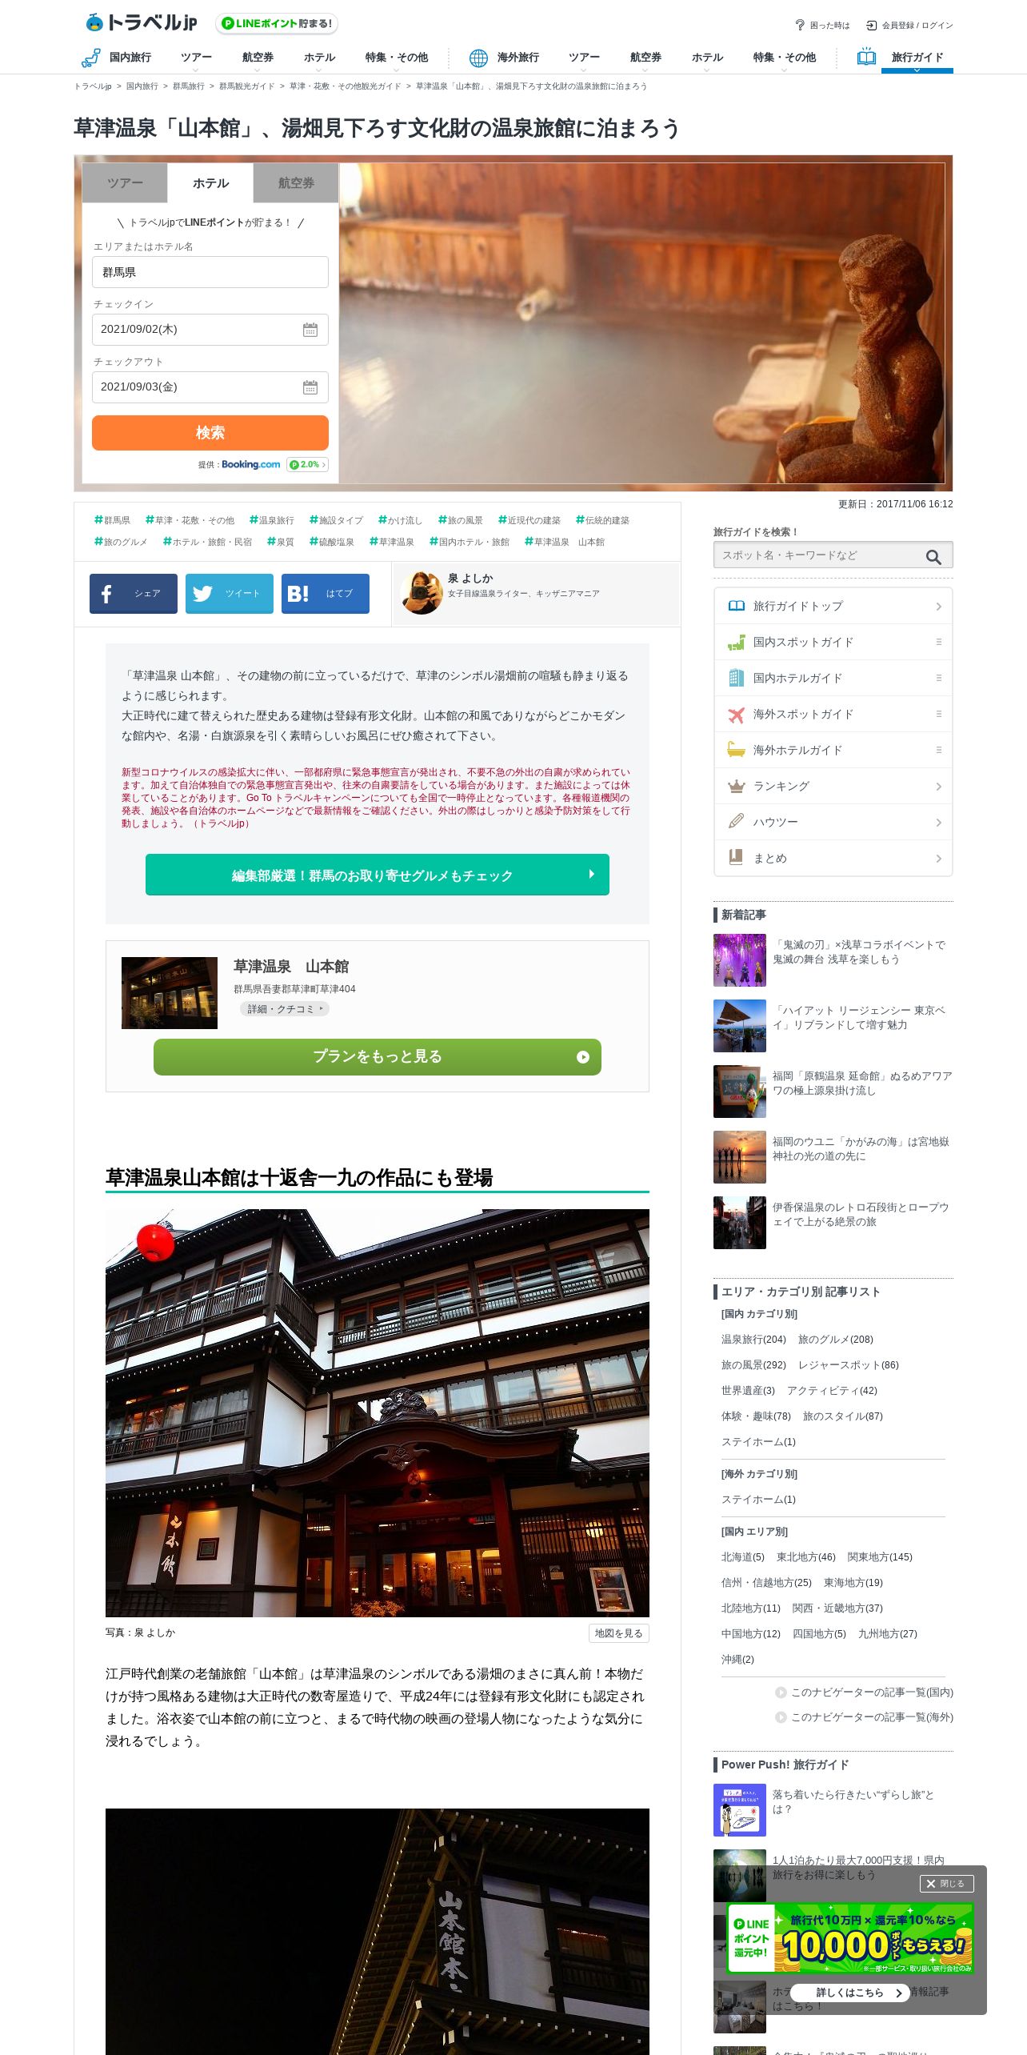Open 海外旅行 menu with globe icon
1027x2055 pixels.
tap(505, 58)
